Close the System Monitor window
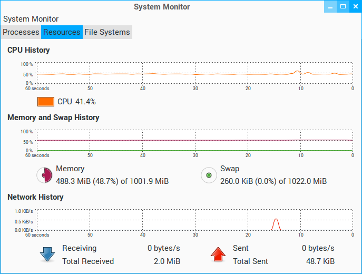 click(x=355, y=7)
